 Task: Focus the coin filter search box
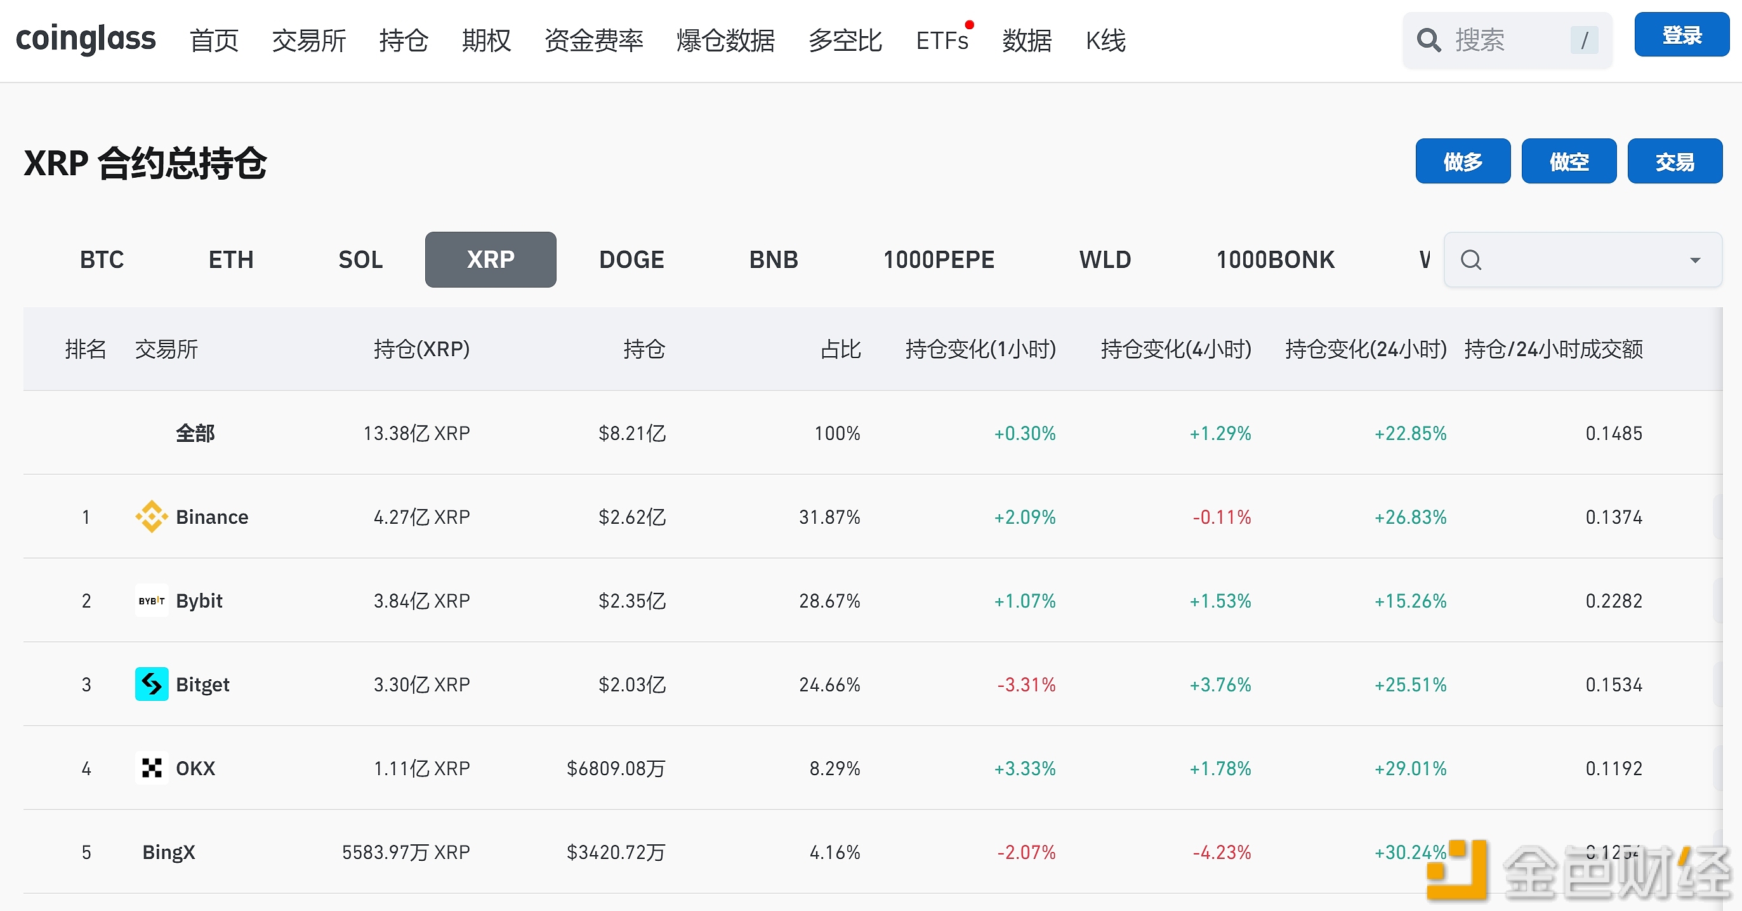1583,260
